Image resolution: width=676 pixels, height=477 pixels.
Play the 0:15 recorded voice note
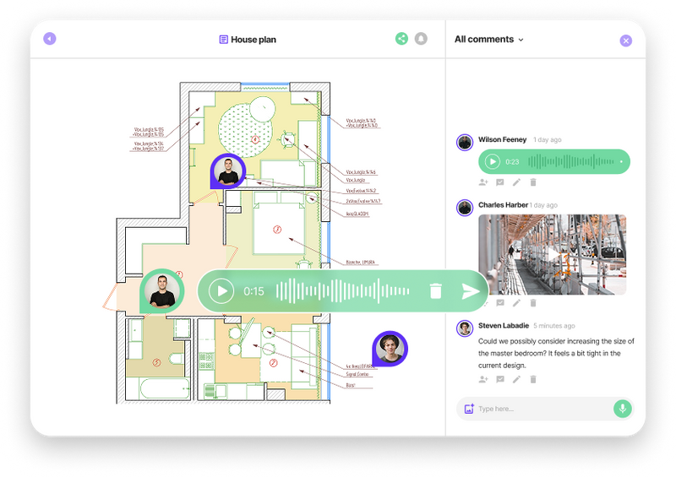point(221,291)
